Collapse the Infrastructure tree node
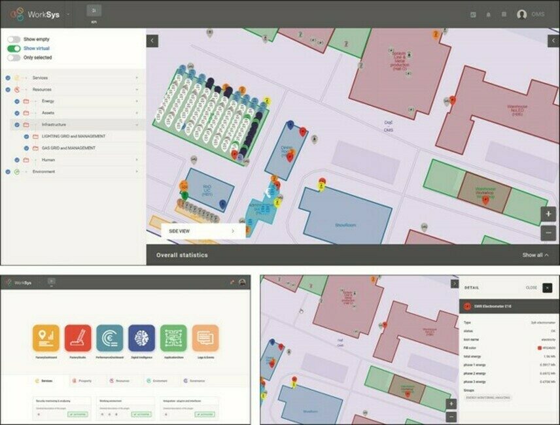The height and width of the screenshot is (425, 560). (x=137, y=124)
